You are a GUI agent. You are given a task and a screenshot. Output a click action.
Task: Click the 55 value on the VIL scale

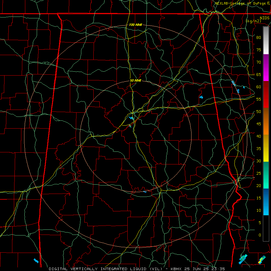[x=259, y=99]
